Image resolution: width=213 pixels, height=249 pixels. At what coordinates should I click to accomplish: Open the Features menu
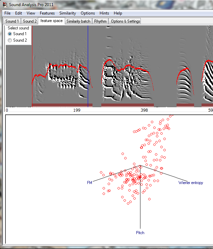(47, 13)
